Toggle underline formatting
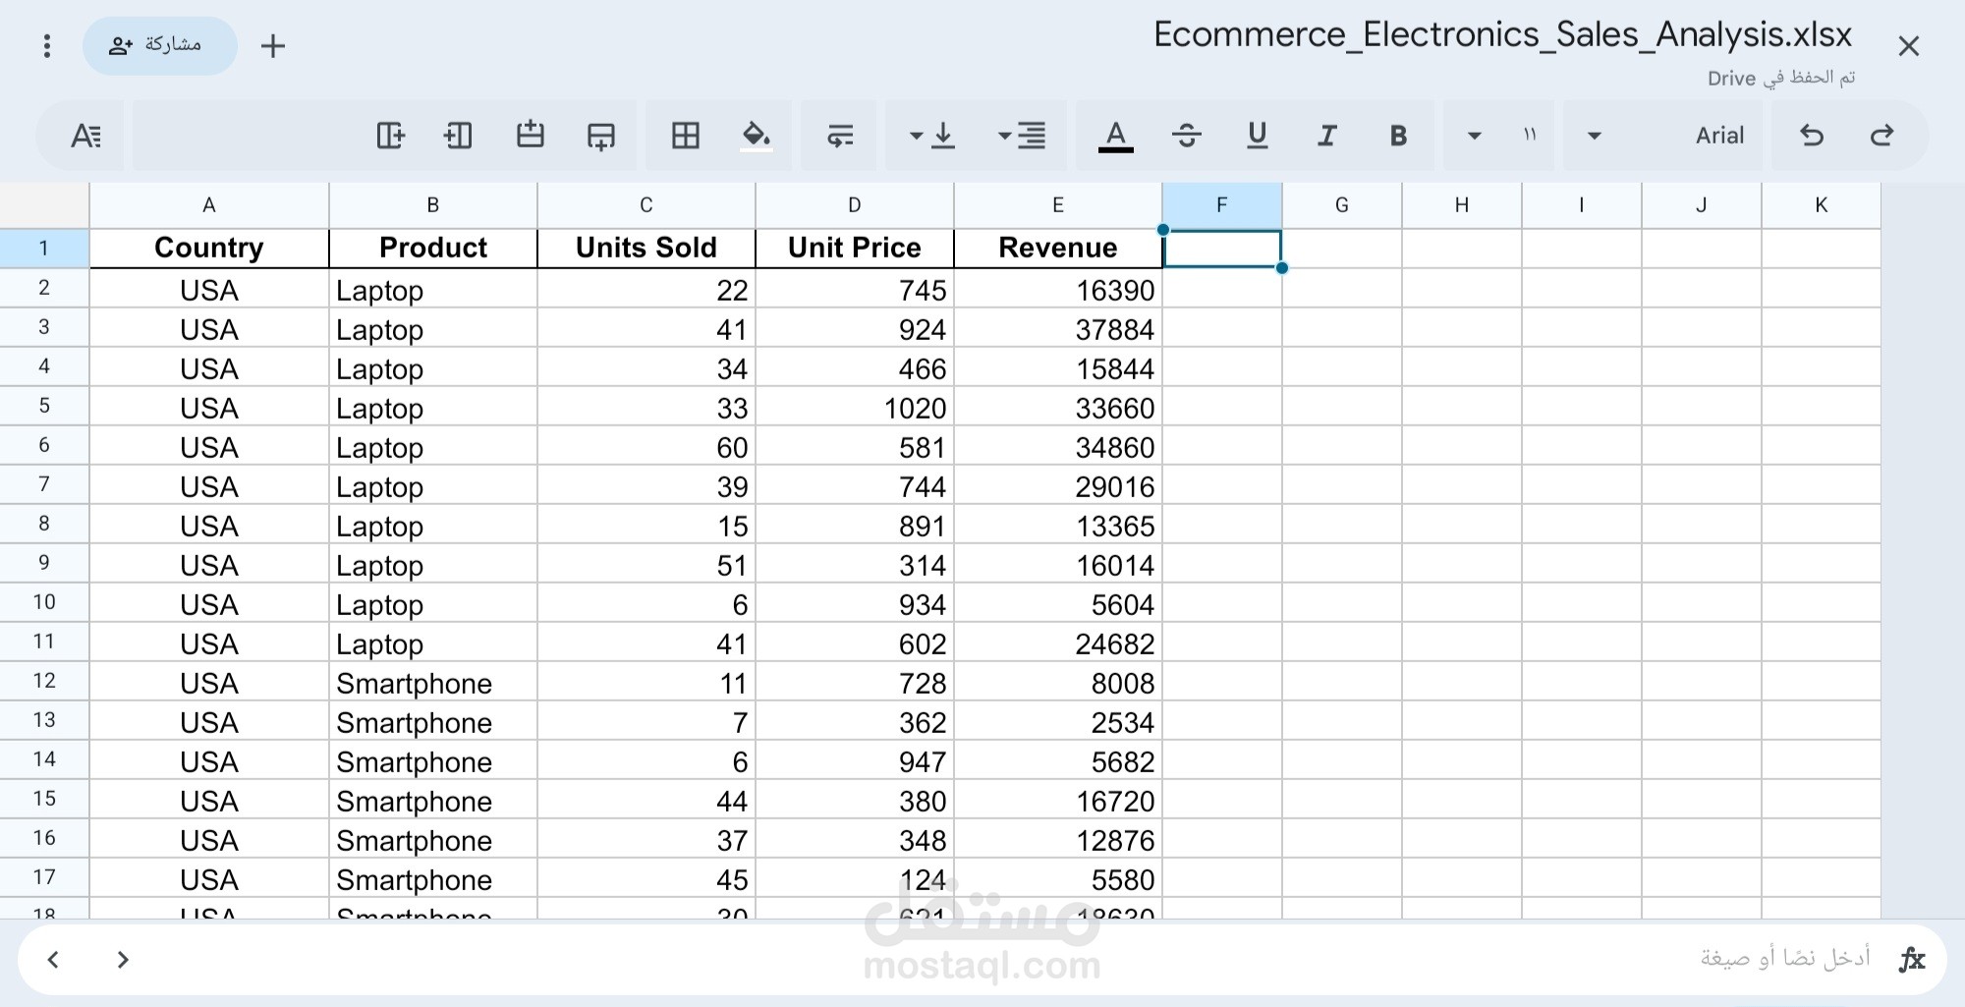The image size is (1965, 1007). [x=1257, y=136]
